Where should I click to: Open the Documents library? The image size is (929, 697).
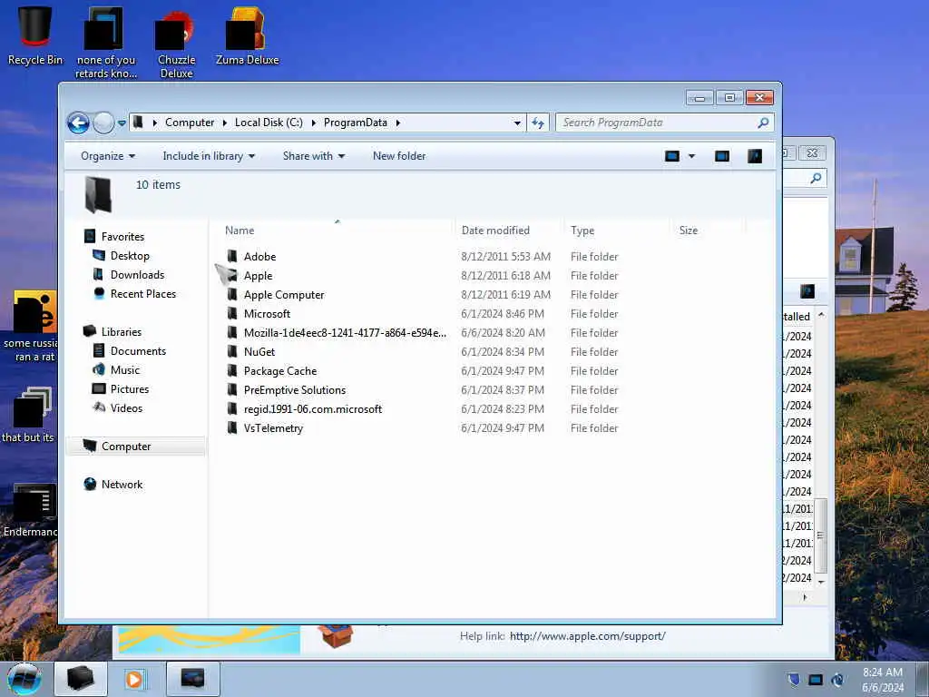pyautogui.click(x=138, y=351)
